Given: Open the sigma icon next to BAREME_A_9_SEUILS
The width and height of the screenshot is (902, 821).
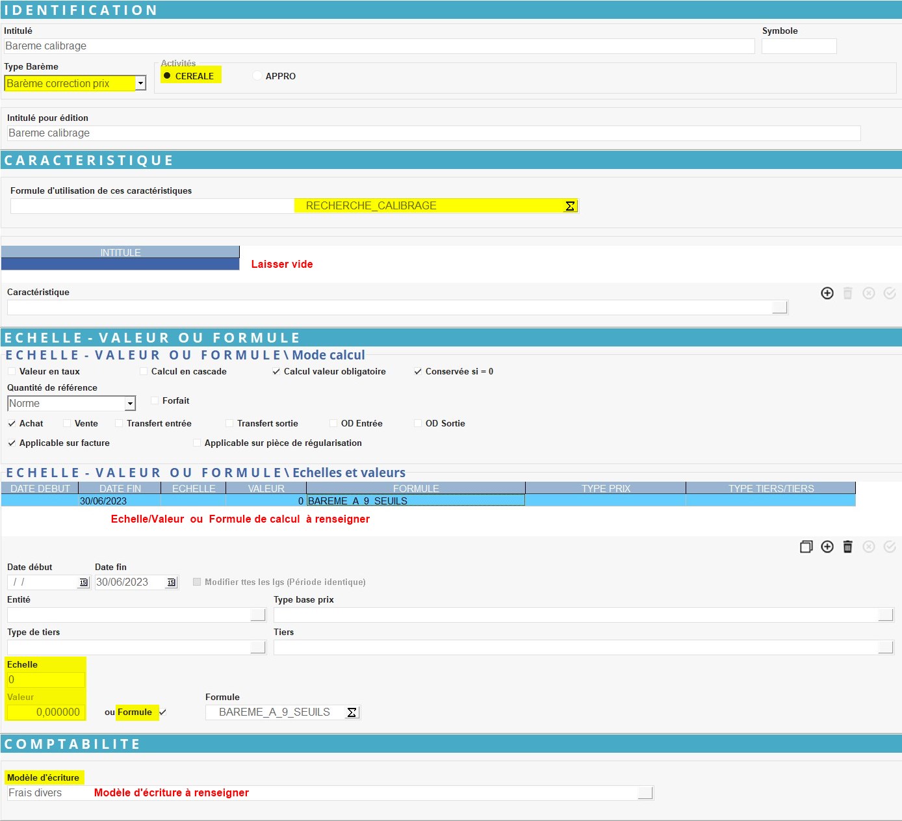Looking at the screenshot, I should coord(352,712).
